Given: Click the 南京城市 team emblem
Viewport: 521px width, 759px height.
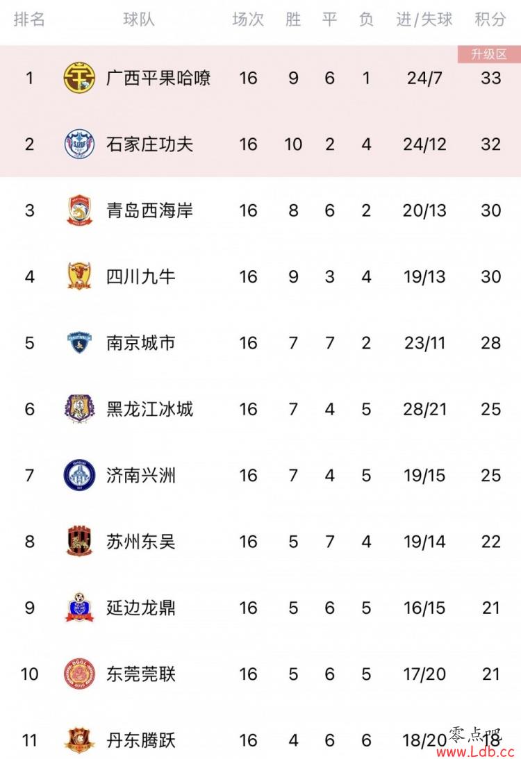Looking at the screenshot, I should (79, 343).
